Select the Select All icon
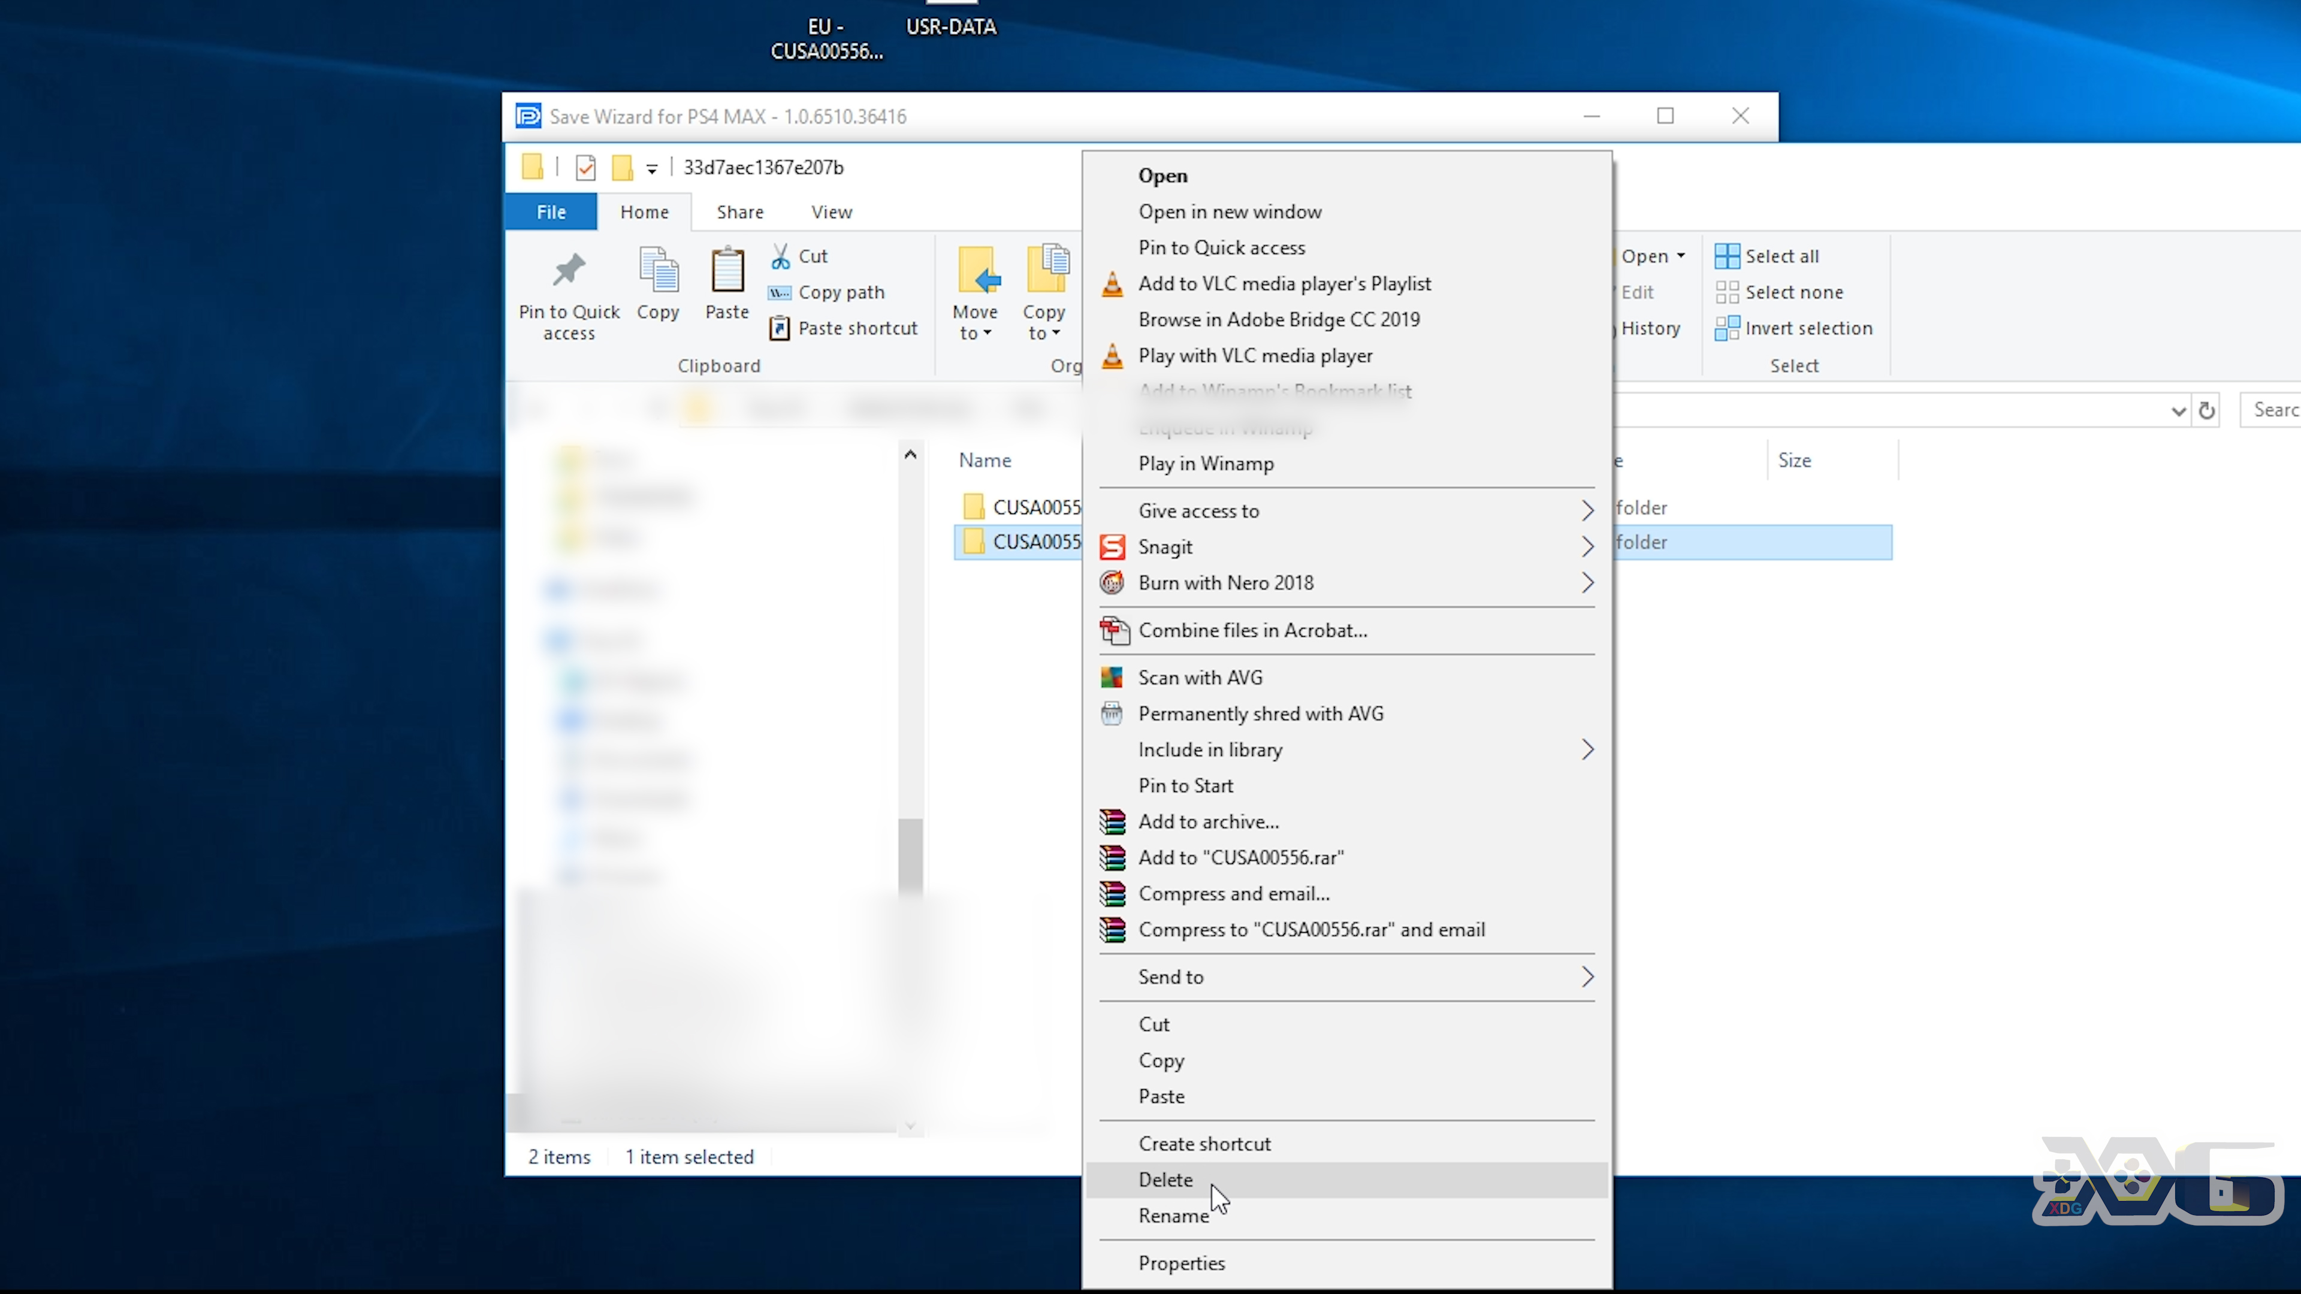This screenshot has width=2301, height=1294. (x=1728, y=256)
